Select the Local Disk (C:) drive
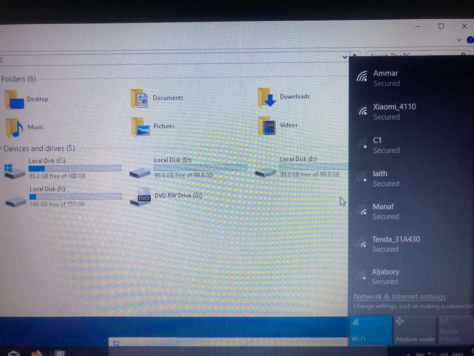 [63, 168]
